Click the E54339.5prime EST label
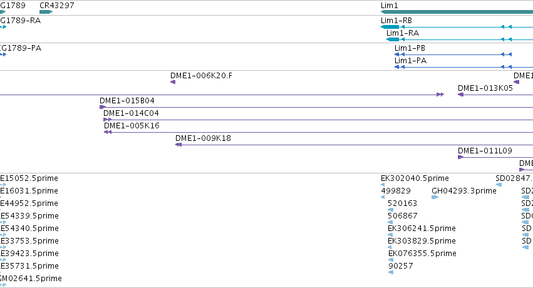This screenshot has width=533, height=288. tap(29, 216)
